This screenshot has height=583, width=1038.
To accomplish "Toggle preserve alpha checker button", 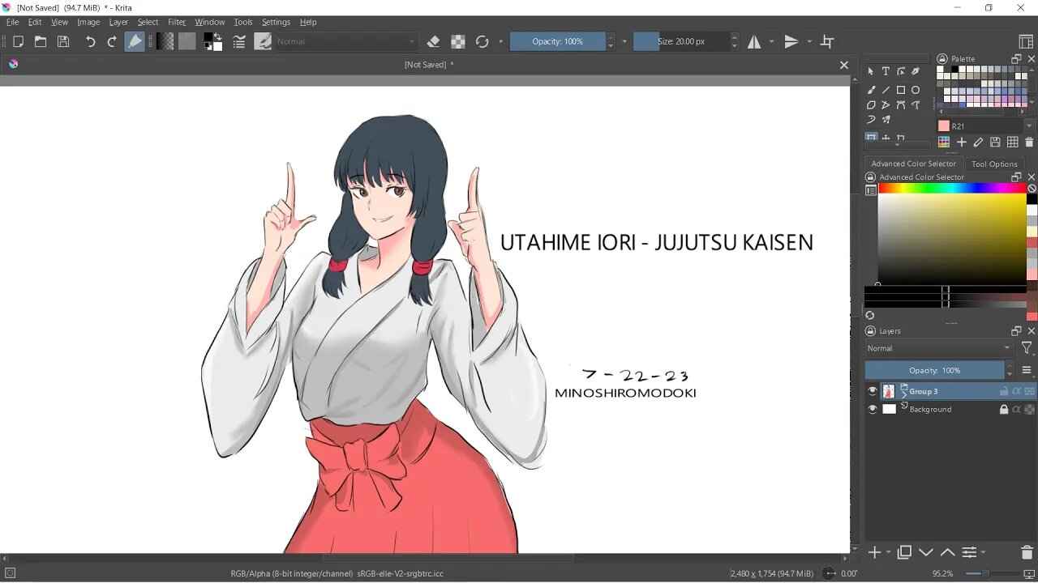I will (458, 41).
